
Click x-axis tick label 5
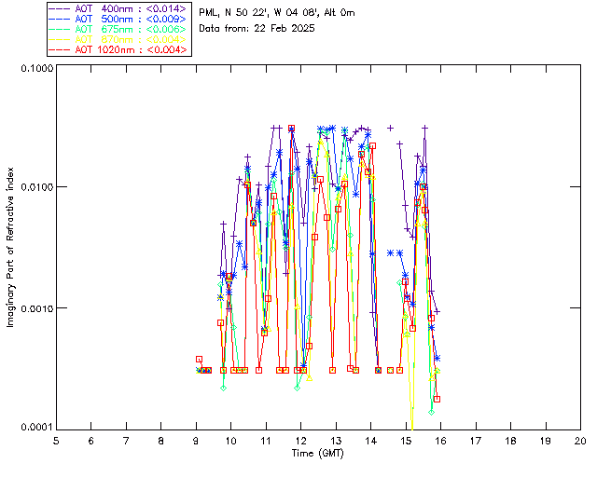point(56,441)
